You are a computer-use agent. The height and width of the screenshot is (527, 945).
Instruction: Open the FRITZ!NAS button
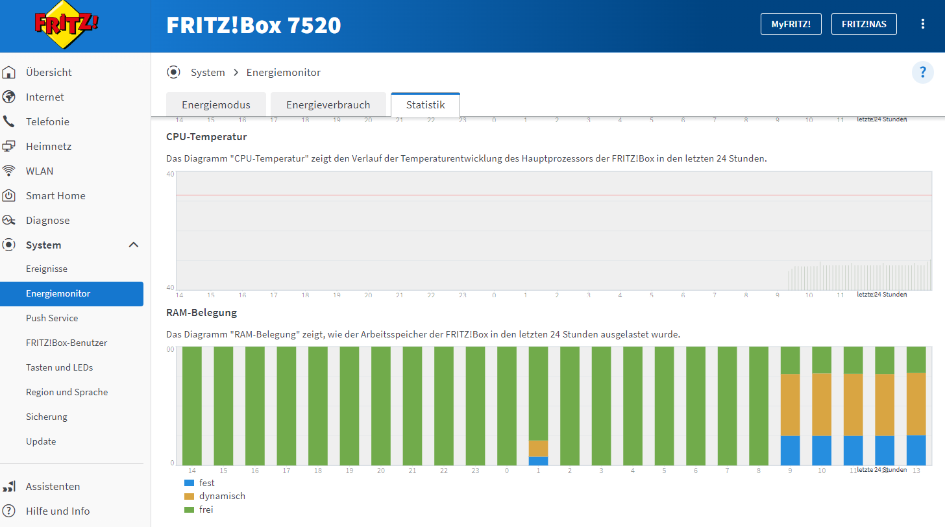pos(864,24)
